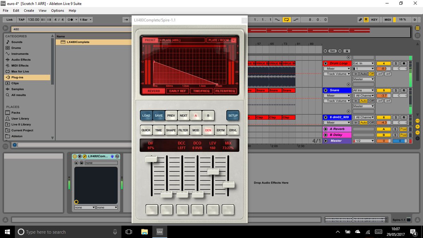This screenshot has height=238, width=423.
Task: Toggle Post button on A Reverb
Action: [403, 129]
